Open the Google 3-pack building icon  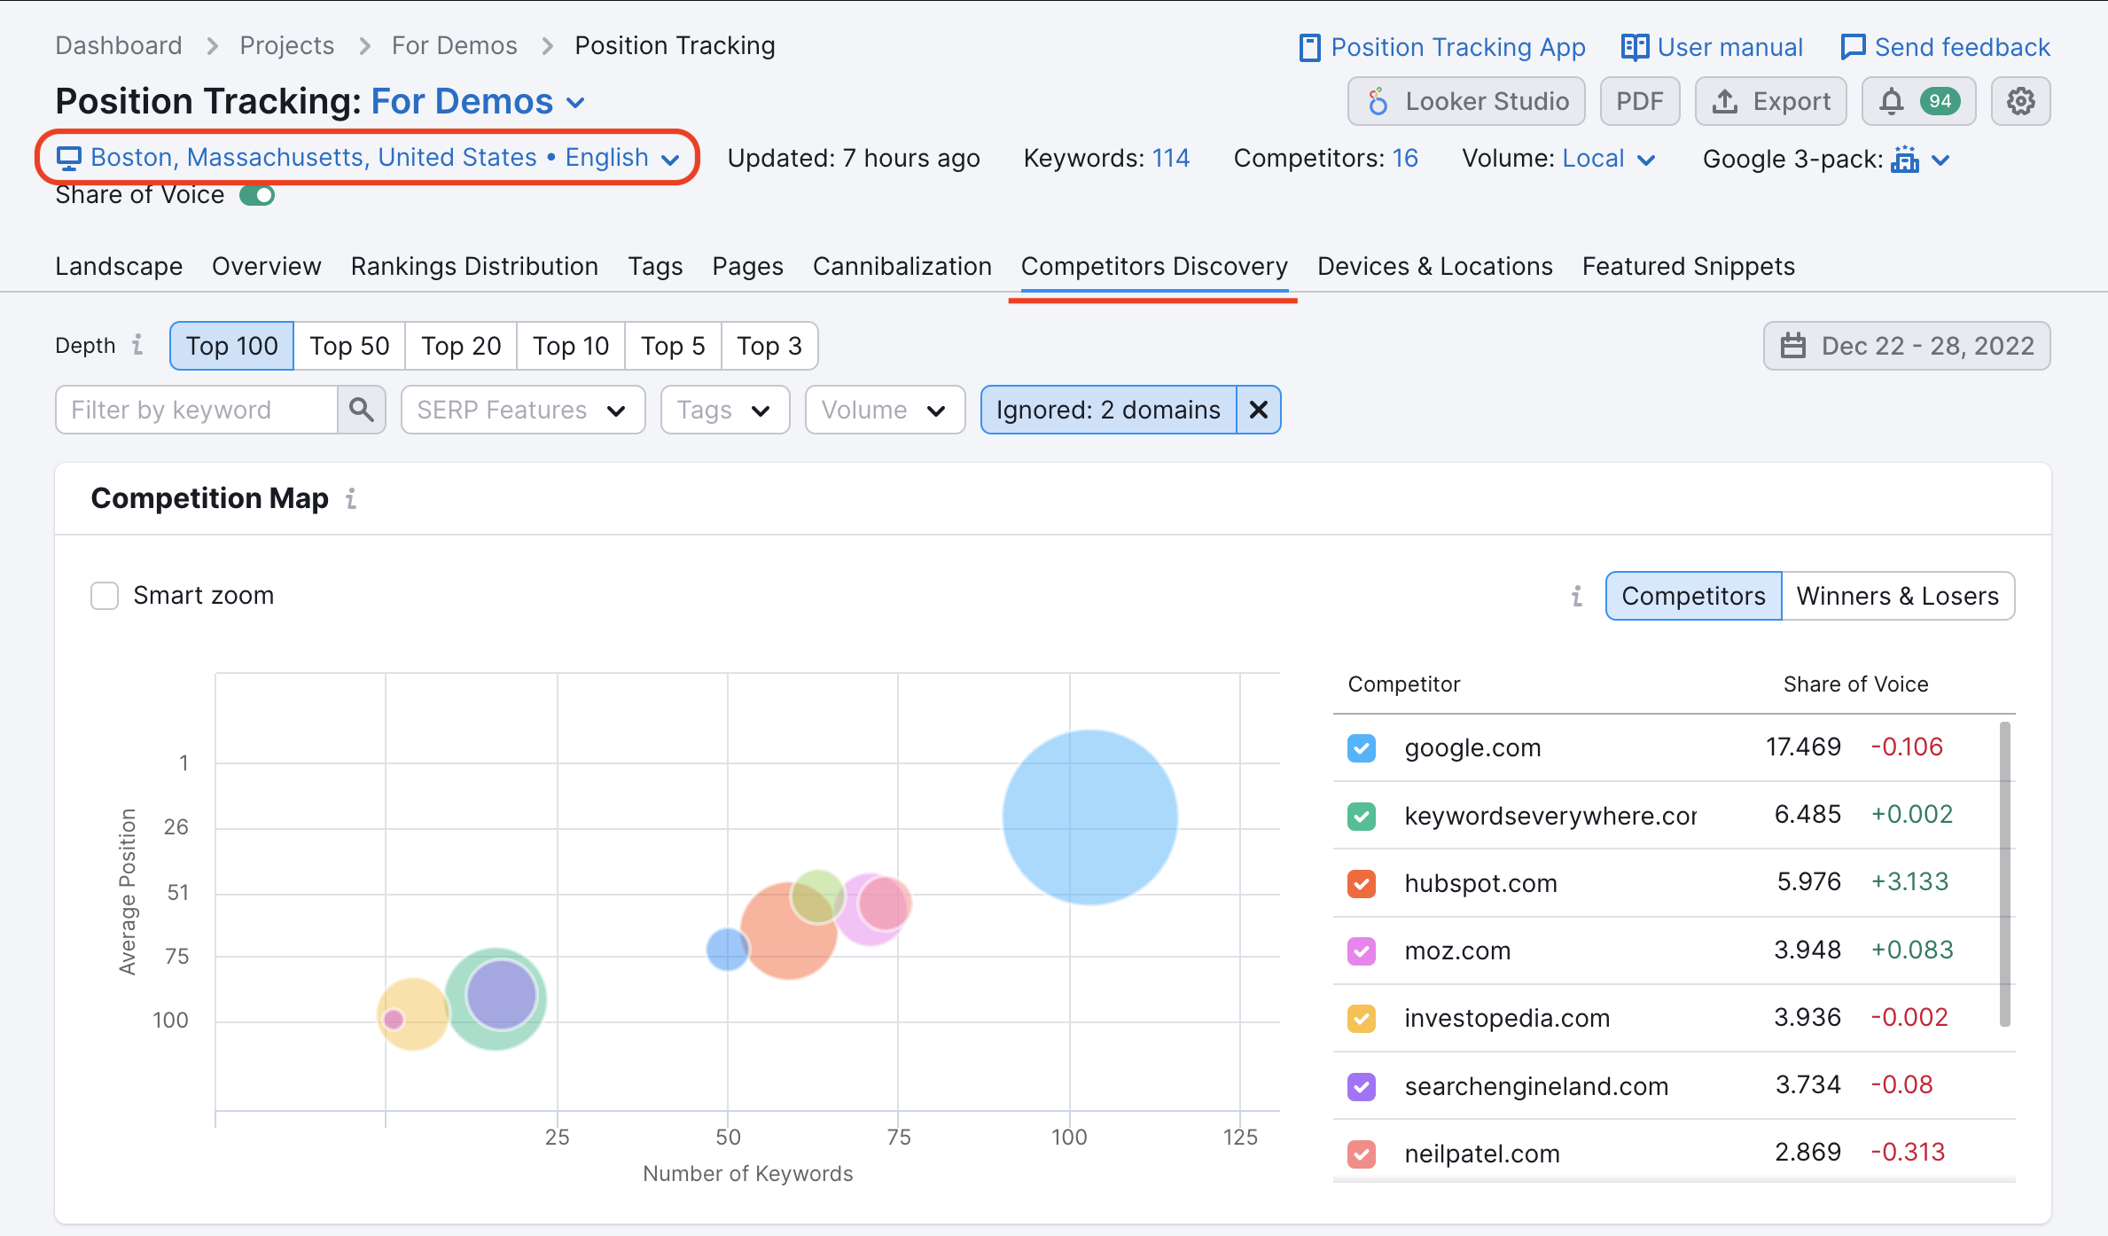coord(1904,160)
